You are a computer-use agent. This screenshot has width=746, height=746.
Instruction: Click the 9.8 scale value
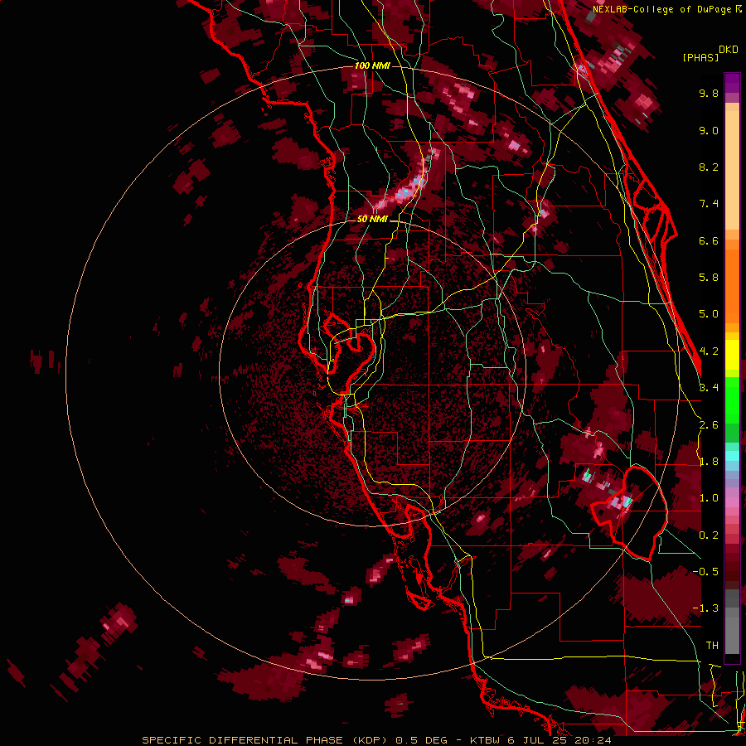(x=709, y=93)
